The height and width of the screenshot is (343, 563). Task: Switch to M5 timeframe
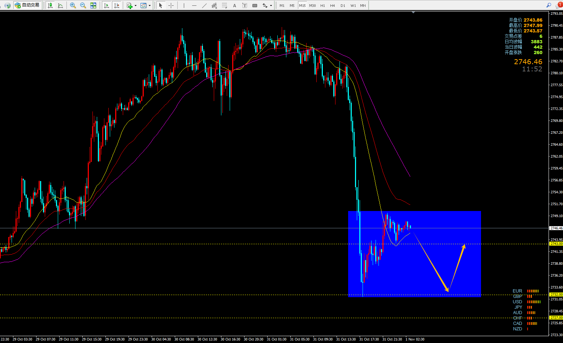pos(292,5)
